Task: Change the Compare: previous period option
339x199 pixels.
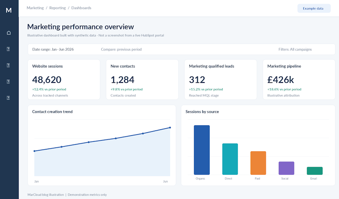Action: click(x=121, y=49)
